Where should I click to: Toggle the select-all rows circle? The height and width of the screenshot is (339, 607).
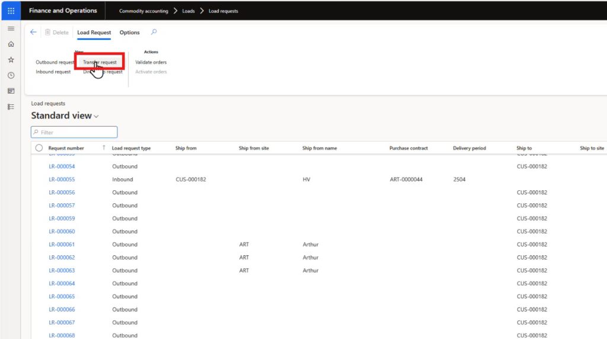coord(39,148)
